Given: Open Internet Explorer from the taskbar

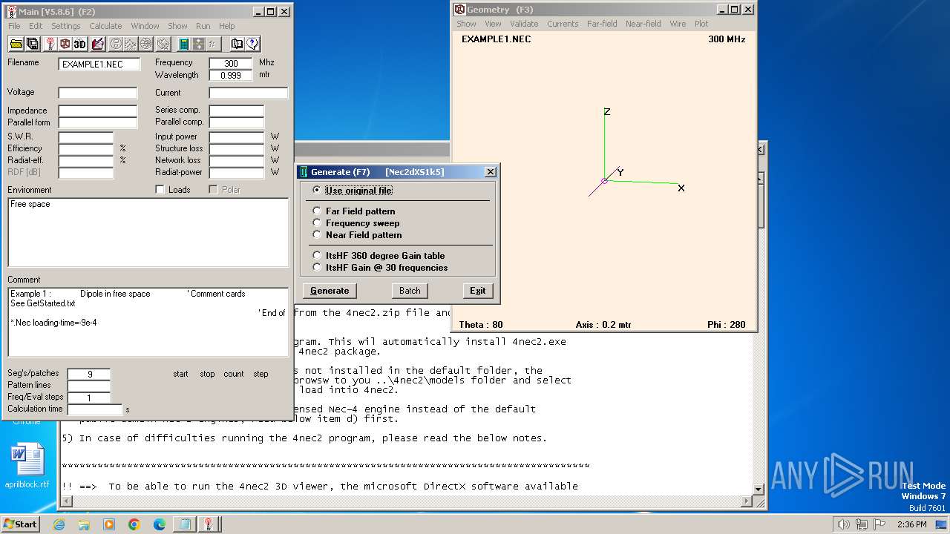Looking at the screenshot, I should click(59, 524).
